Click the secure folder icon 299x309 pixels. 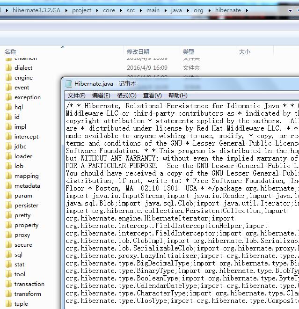(x=8, y=245)
